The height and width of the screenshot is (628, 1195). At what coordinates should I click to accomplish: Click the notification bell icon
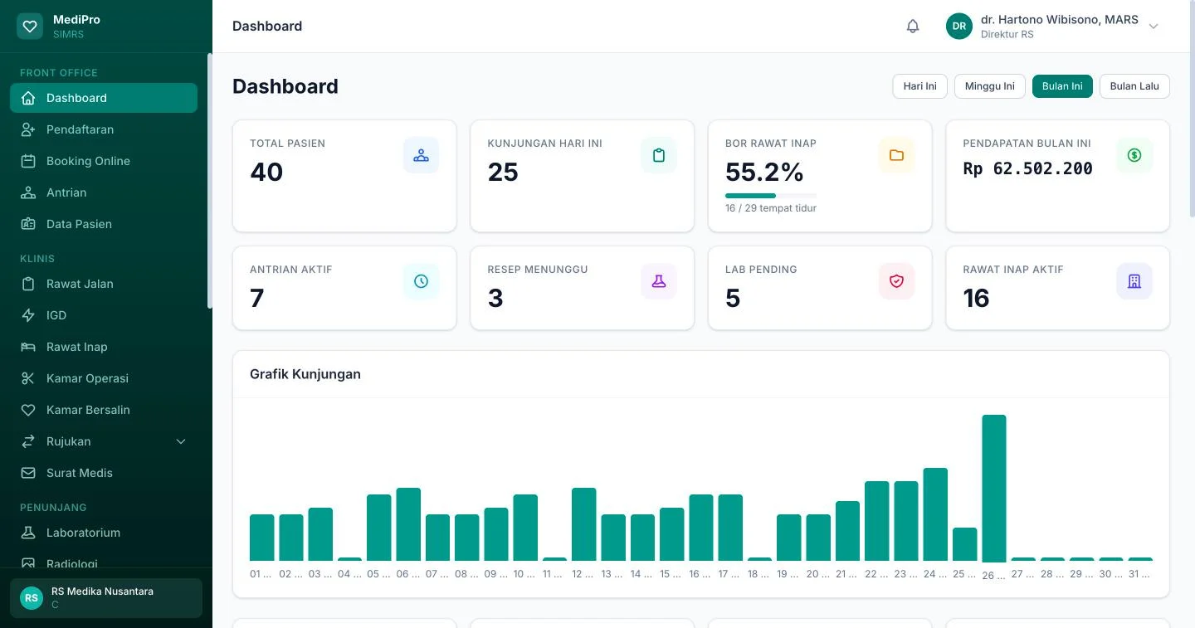(x=913, y=27)
